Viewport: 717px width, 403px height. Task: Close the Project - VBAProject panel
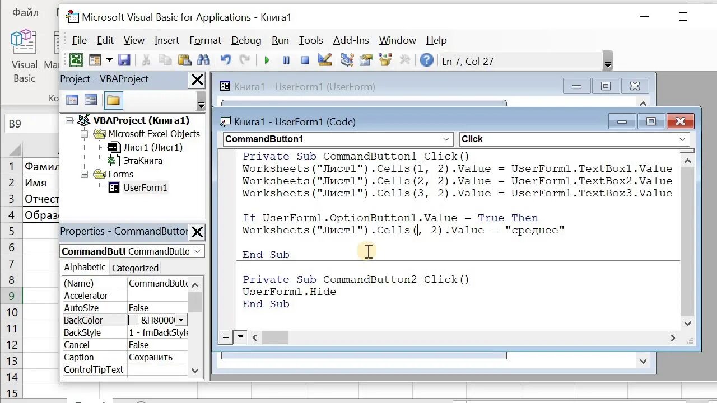pyautogui.click(x=197, y=80)
